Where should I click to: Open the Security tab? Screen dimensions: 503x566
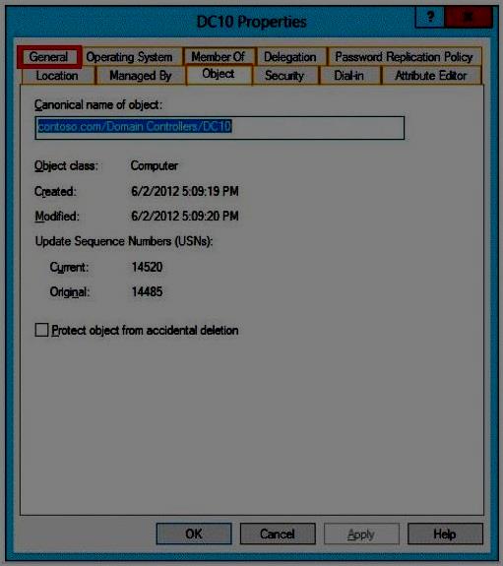coord(284,76)
